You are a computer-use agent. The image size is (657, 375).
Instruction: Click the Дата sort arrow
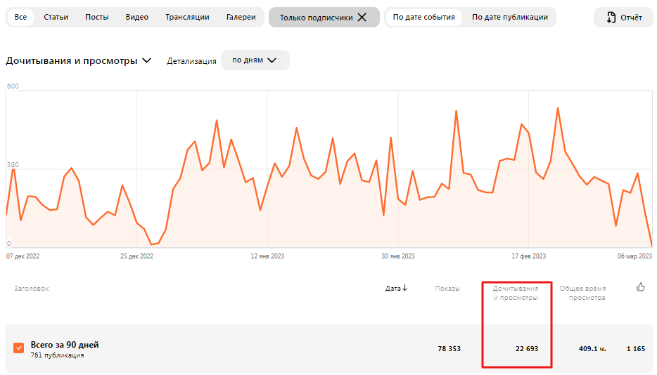click(405, 288)
